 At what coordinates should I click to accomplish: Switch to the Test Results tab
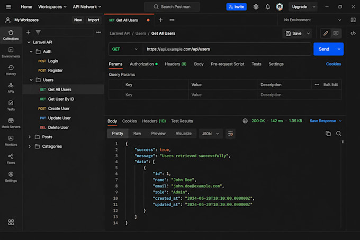(x=182, y=121)
